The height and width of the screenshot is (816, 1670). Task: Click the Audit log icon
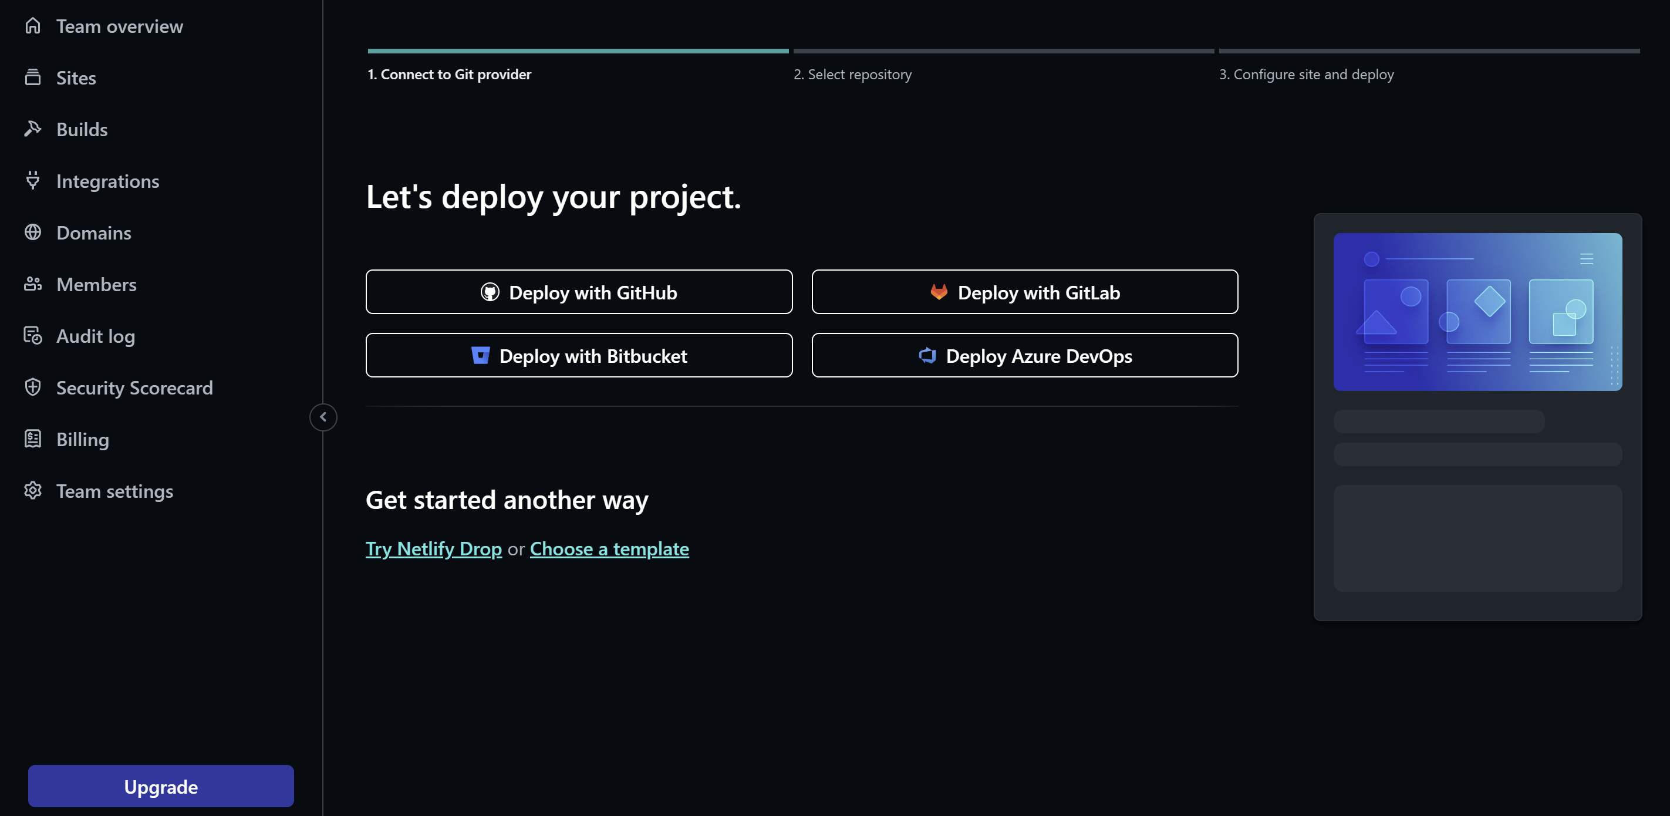click(33, 336)
